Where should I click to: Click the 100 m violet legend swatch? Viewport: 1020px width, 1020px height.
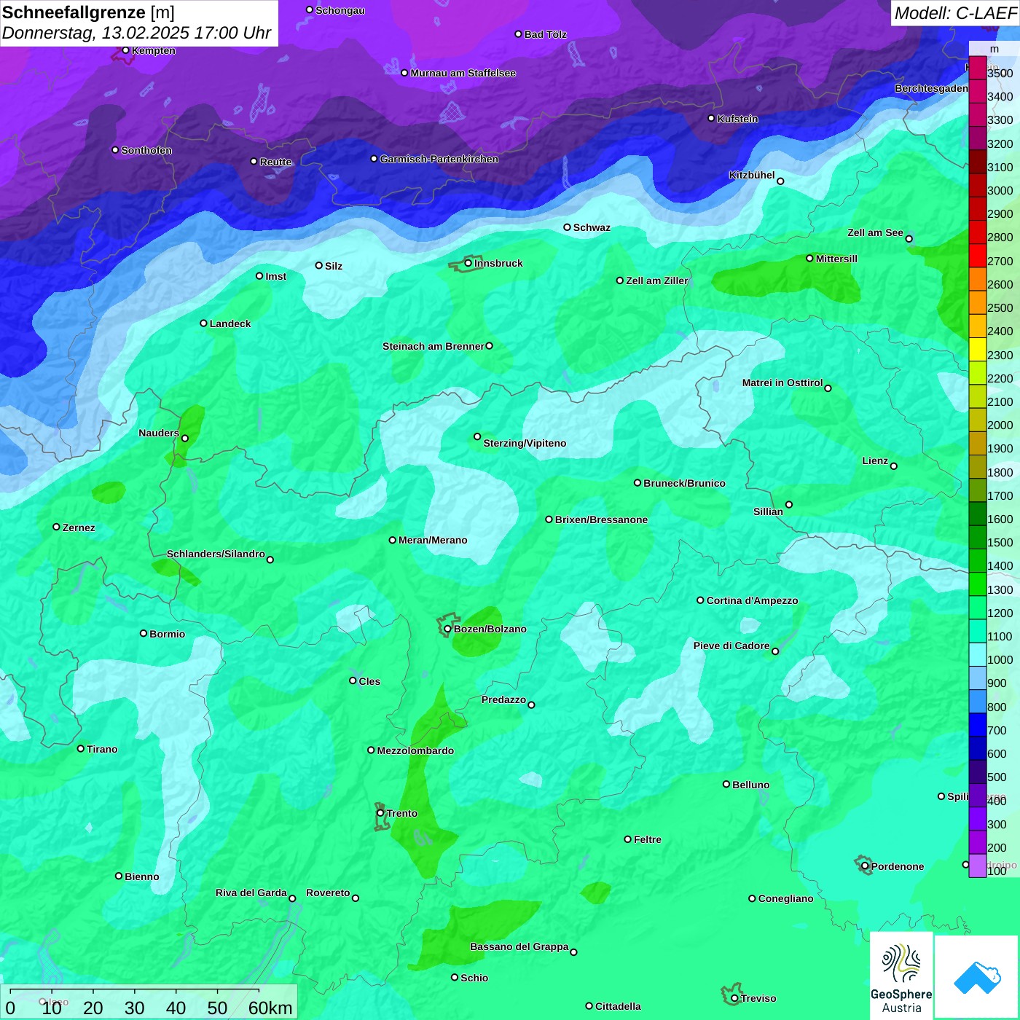[x=977, y=866]
